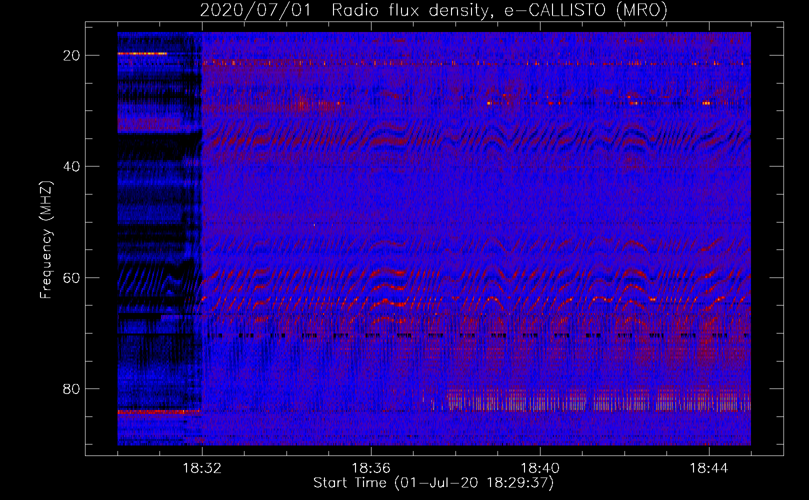Click the 18:36 time tick label

(371, 468)
